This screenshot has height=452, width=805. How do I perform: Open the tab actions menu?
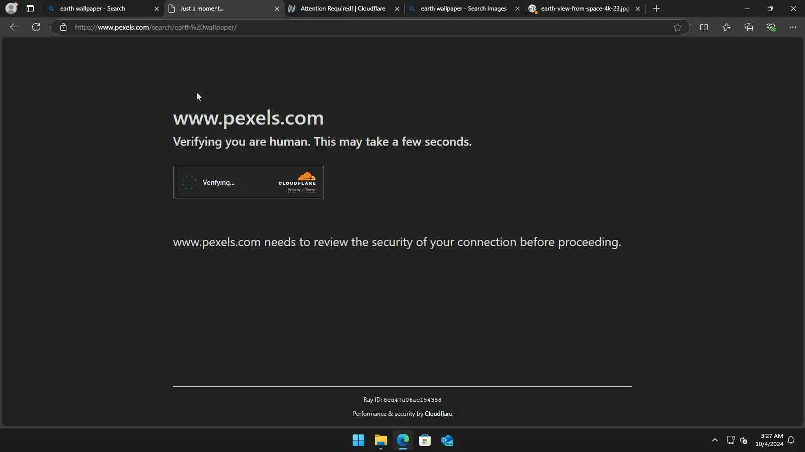tap(30, 9)
